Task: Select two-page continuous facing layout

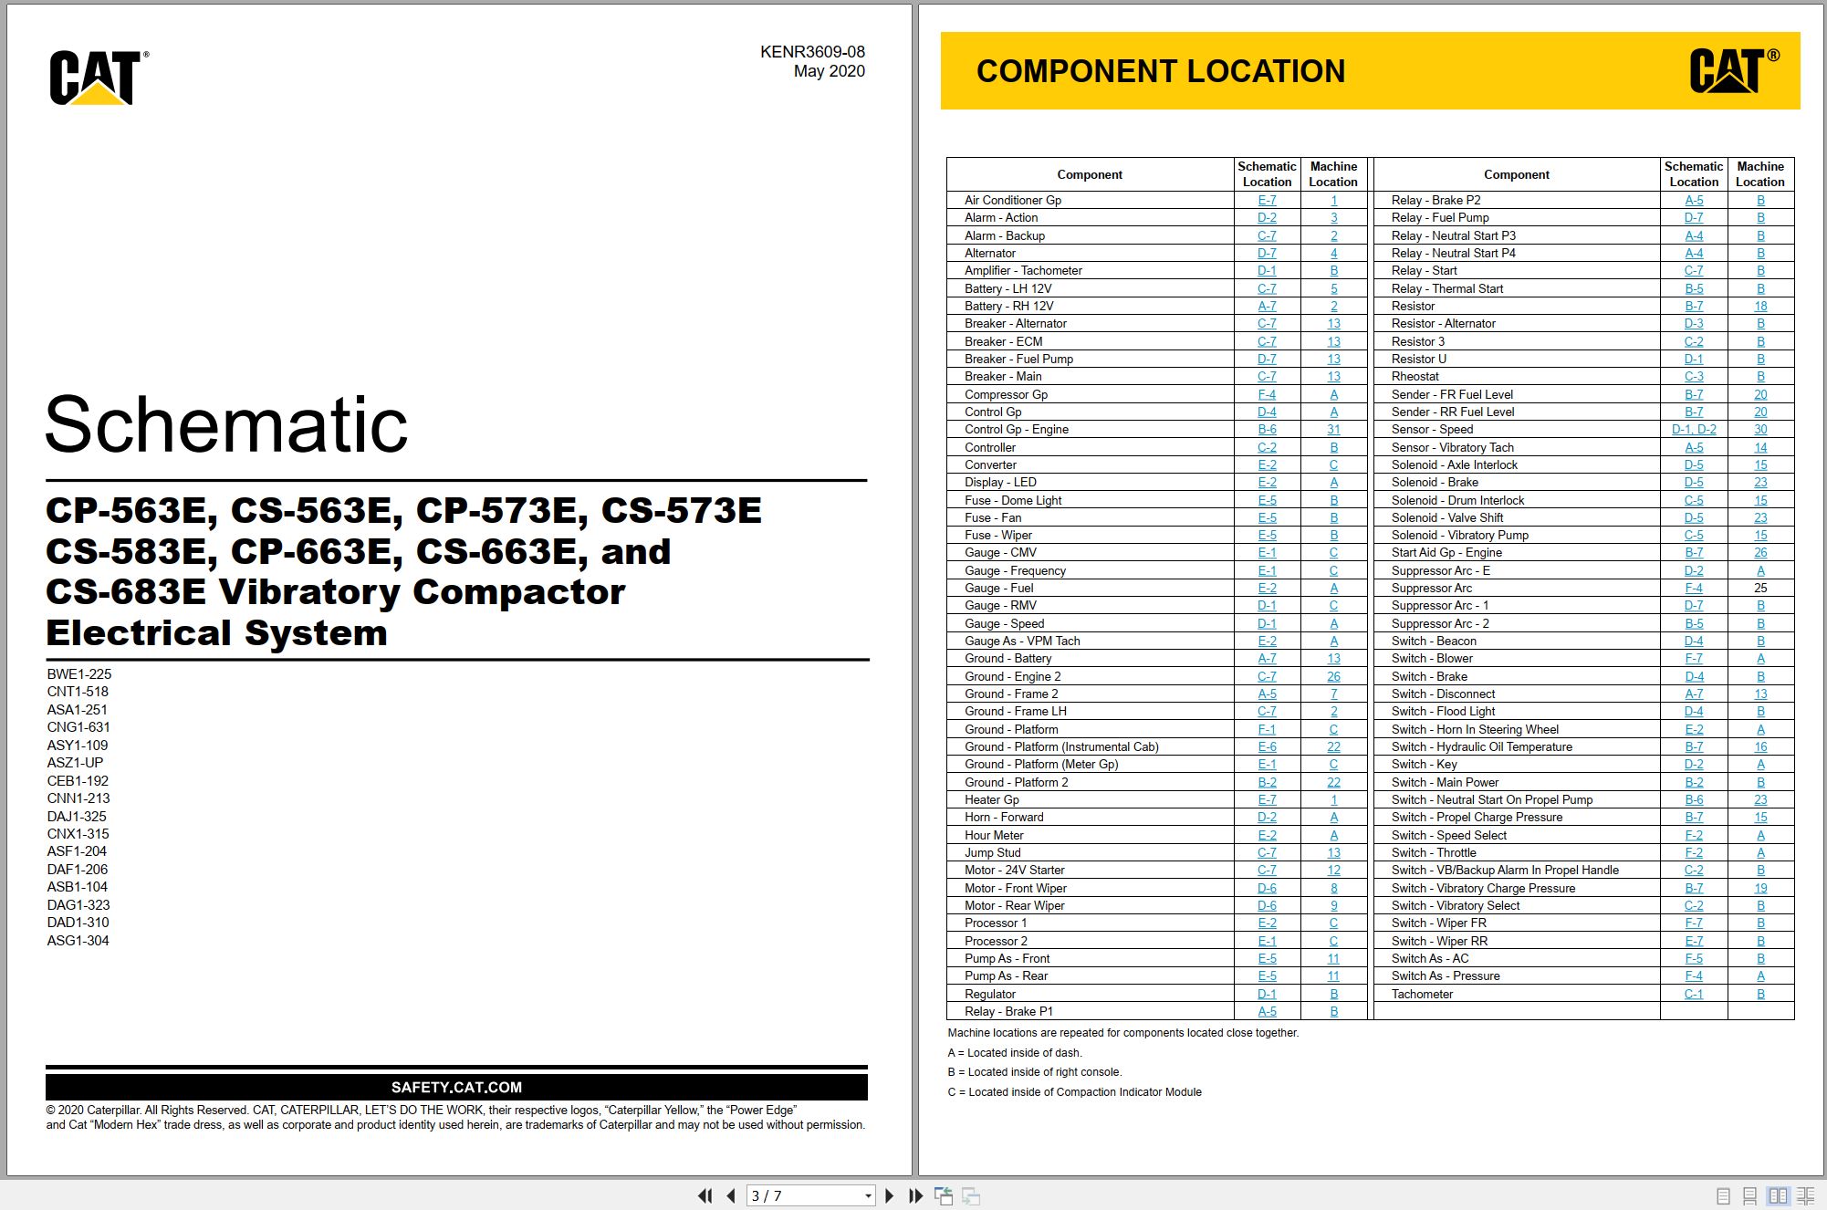Action: pos(1805,1195)
